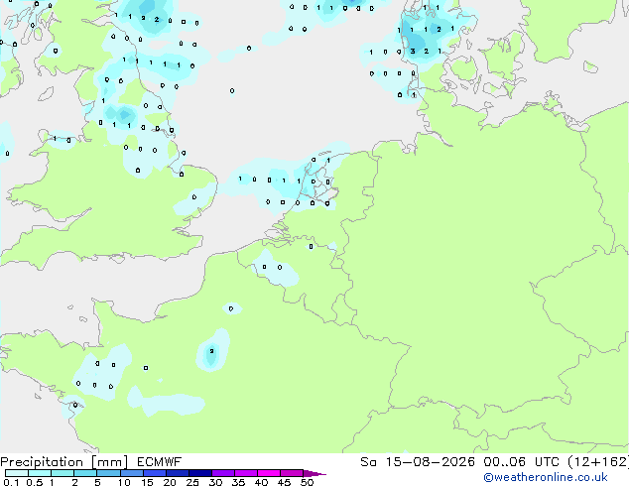Click the '40' legend scale number
629x486 pixels.
[261, 482]
